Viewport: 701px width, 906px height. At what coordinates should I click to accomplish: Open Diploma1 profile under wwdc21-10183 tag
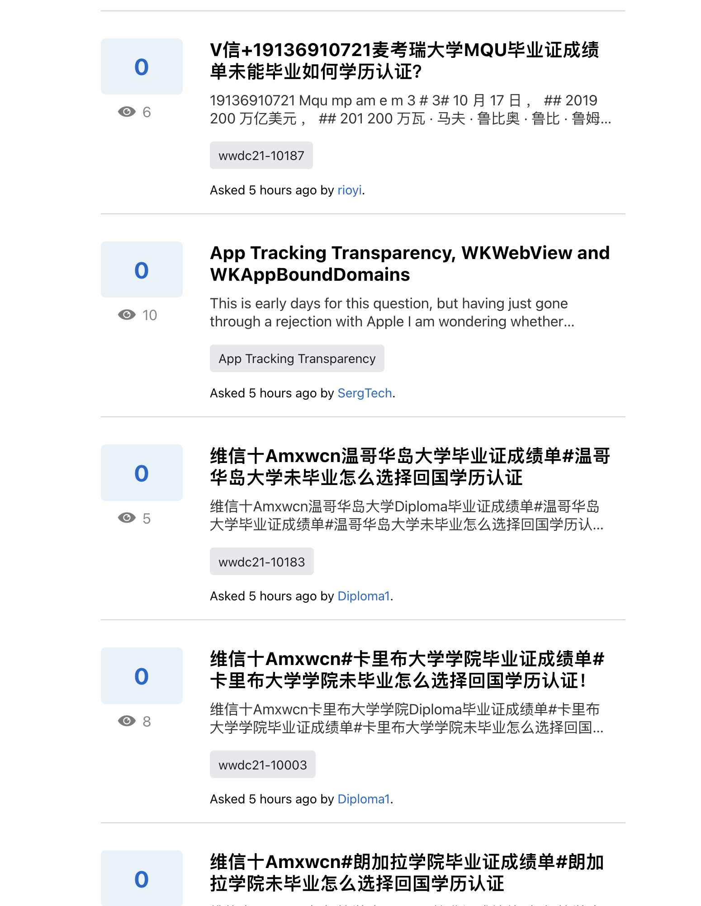(x=363, y=596)
